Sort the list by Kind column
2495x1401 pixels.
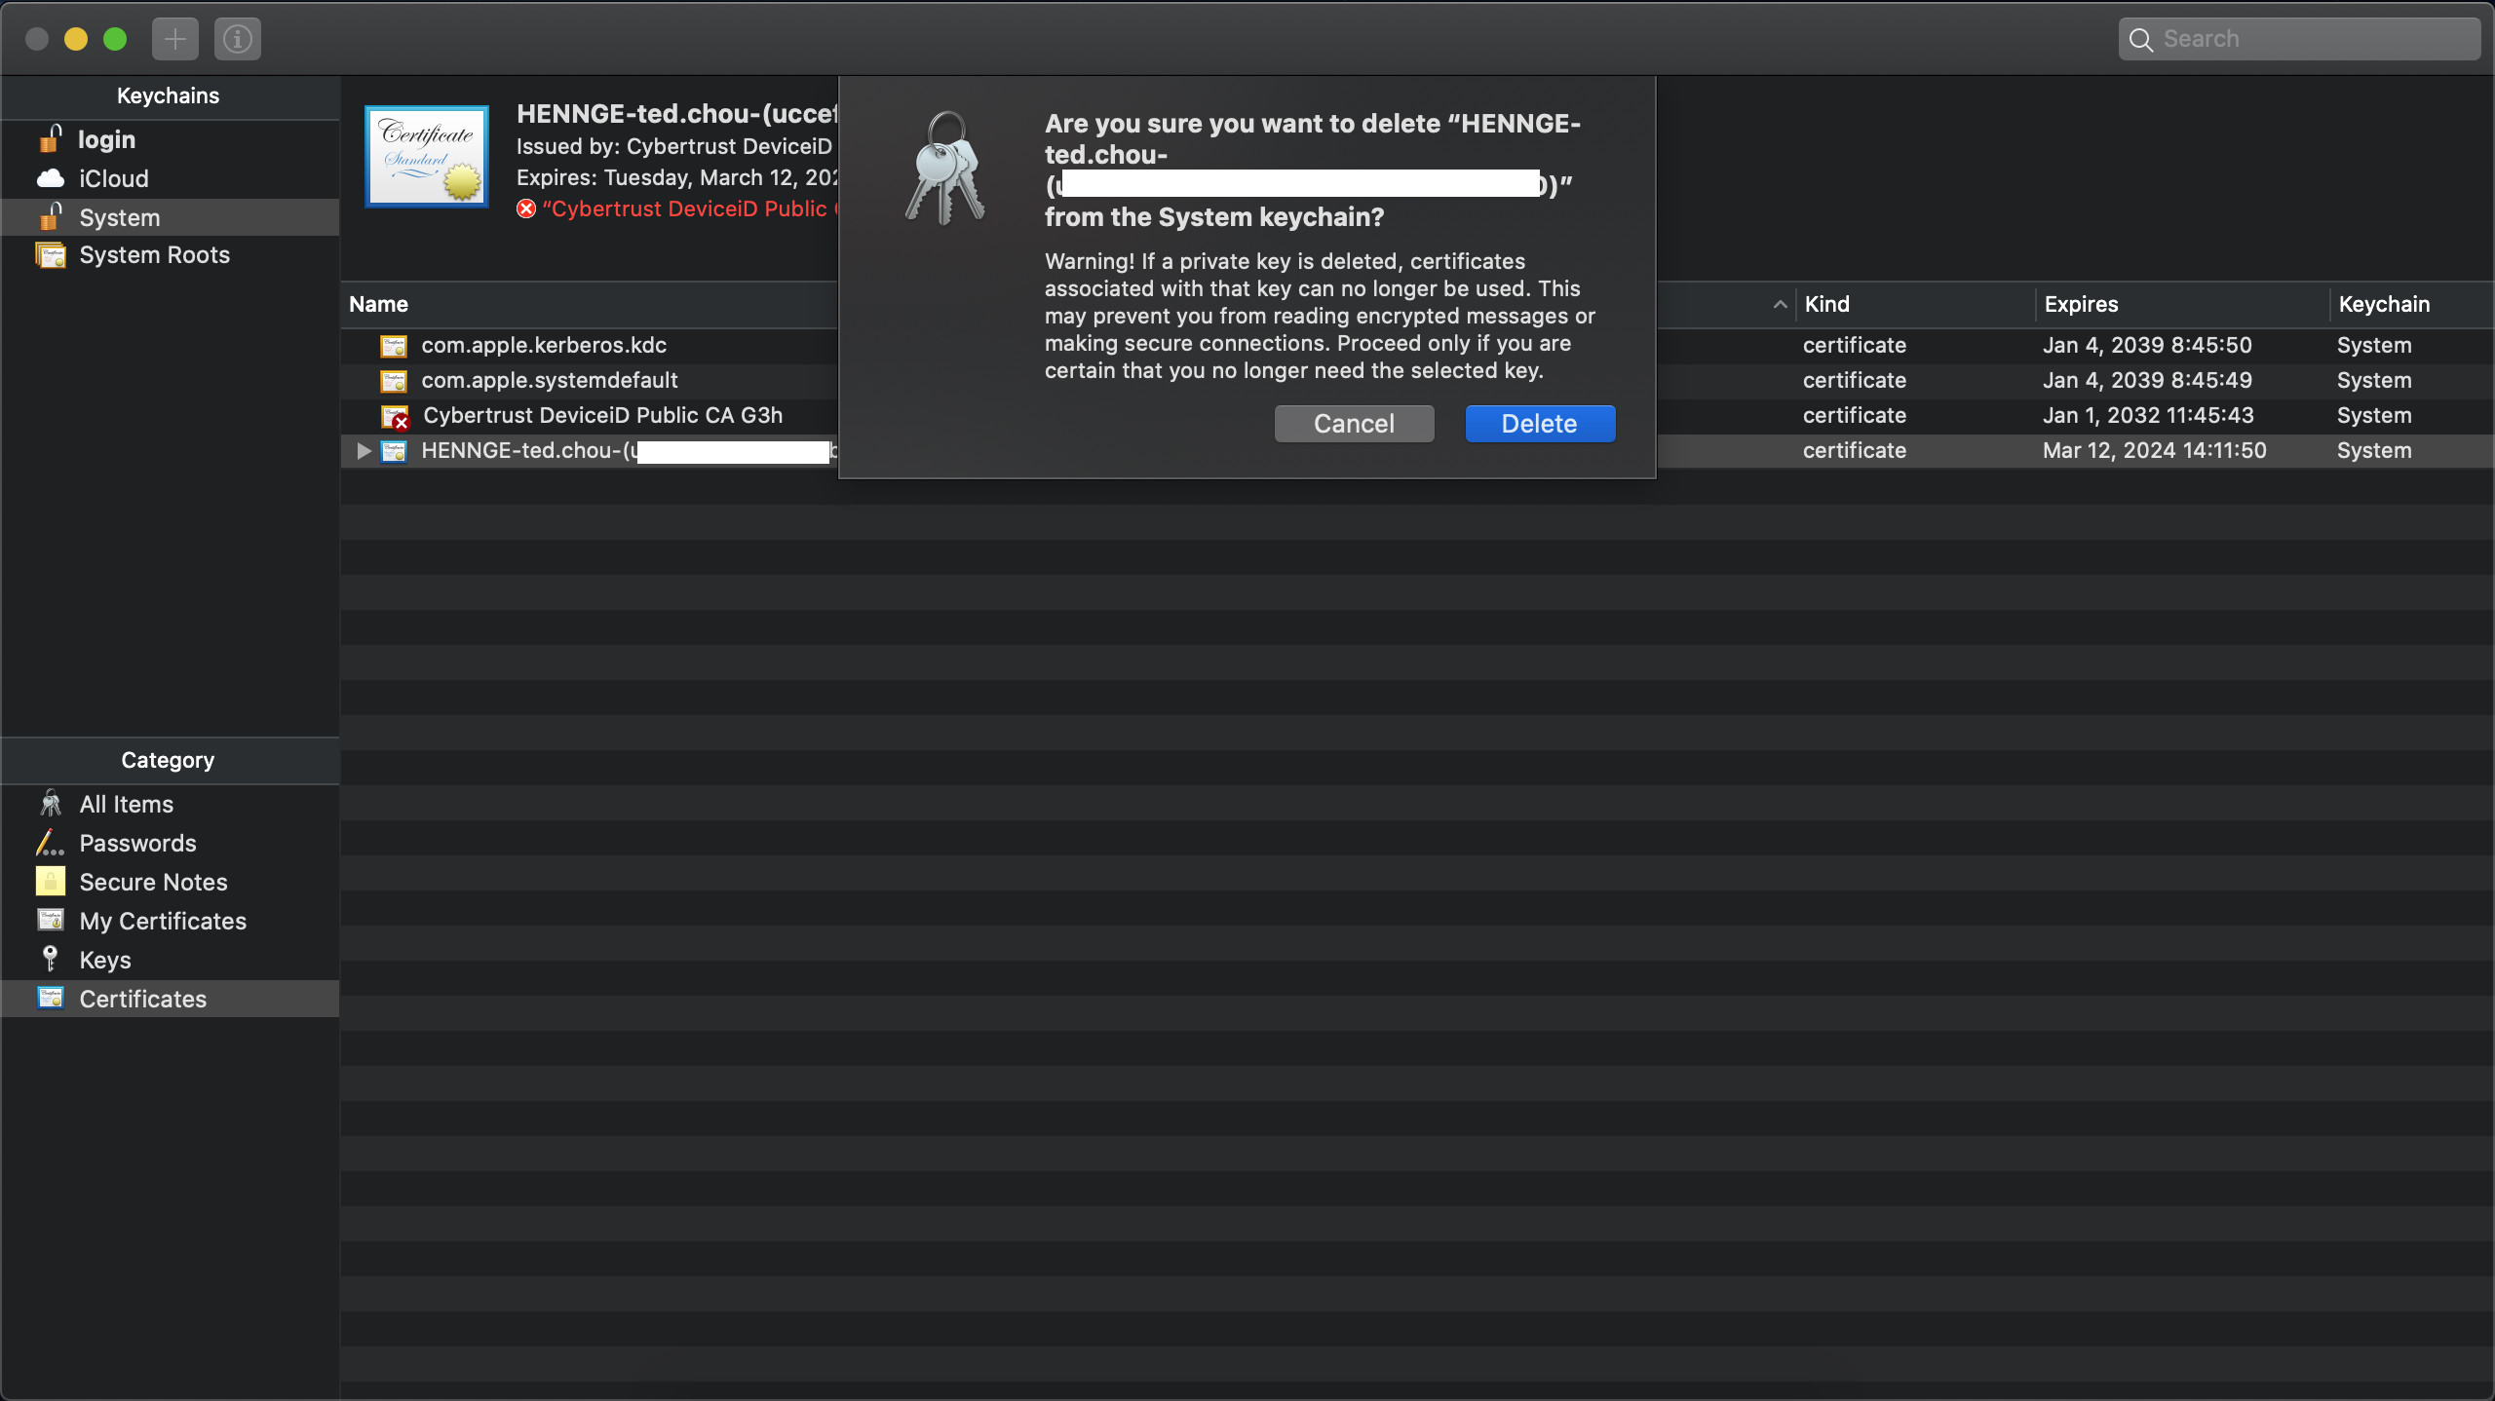1826,305
